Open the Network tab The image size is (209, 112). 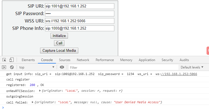pyautogui.click(x=83, y=60)
